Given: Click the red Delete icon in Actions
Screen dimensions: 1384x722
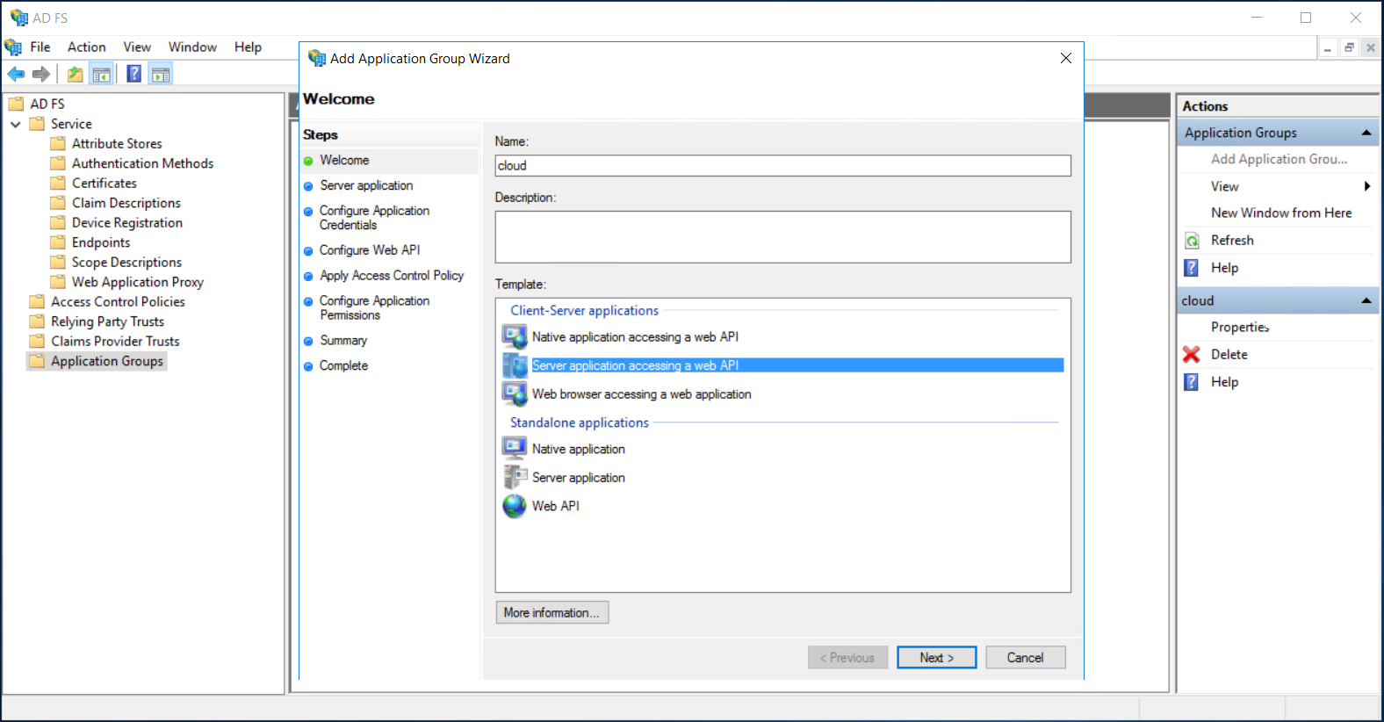Looking at the screenshot, I should pyautogui.click(x=1191, y=355).
